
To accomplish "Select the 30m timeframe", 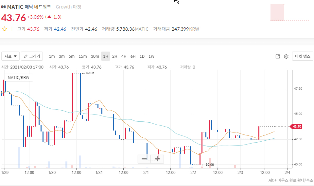I will [95, 56].
